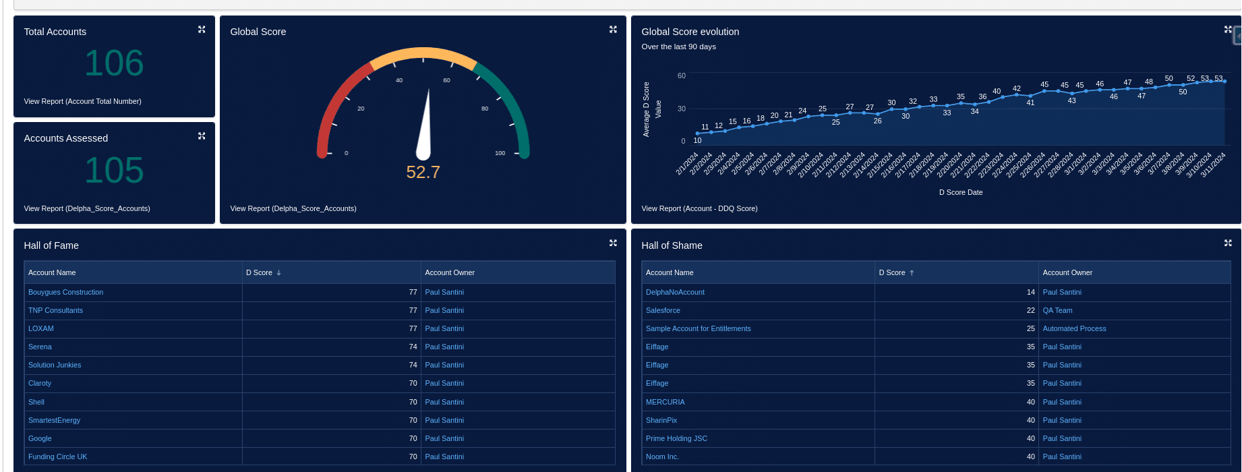Open SmartestEnergy account
Viewport: 1242px width, 472px height.
(x=54, y=420)
